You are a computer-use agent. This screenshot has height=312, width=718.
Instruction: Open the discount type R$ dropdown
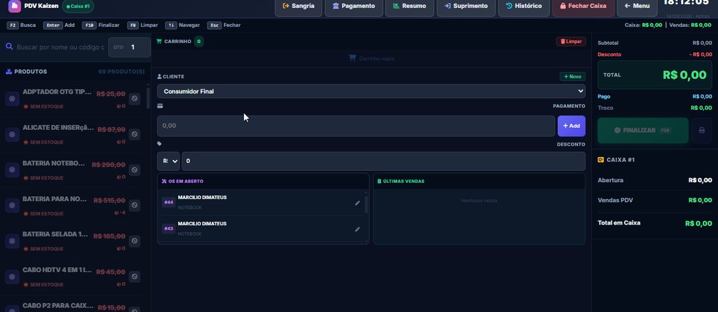[x=168, y=161]
